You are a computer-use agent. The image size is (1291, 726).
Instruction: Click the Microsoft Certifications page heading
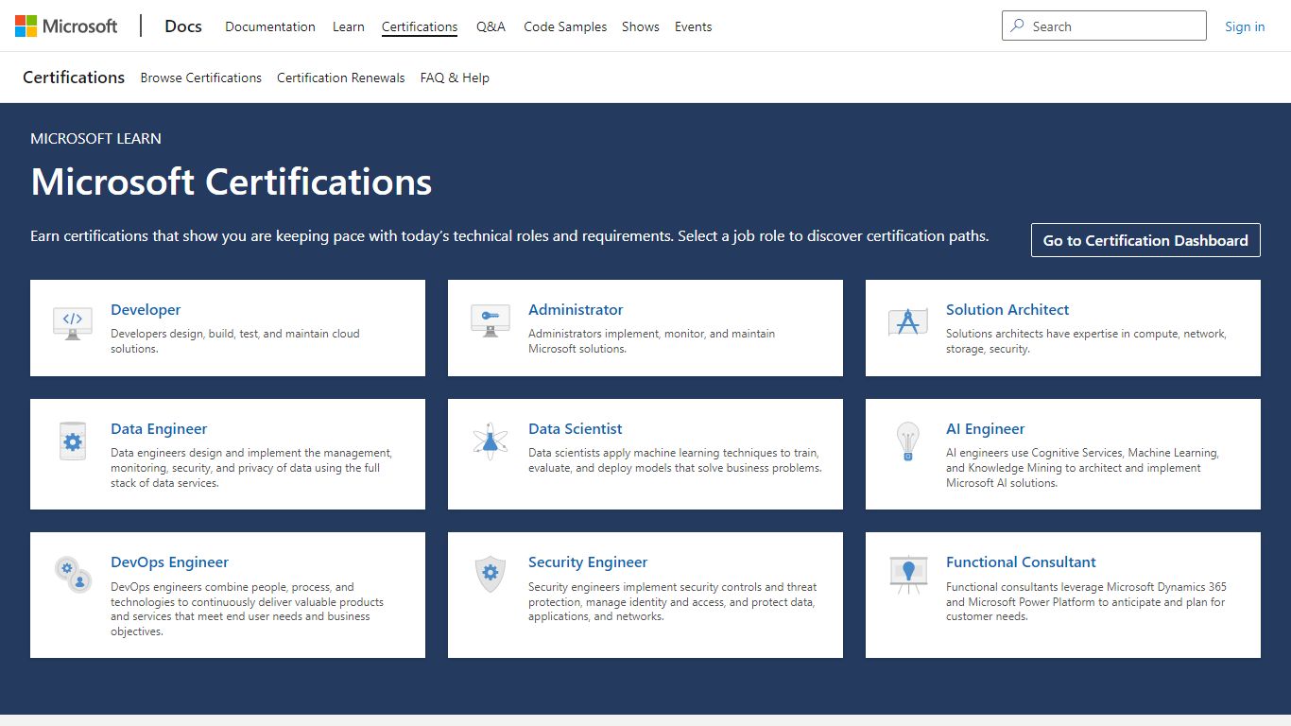[231, 181]
